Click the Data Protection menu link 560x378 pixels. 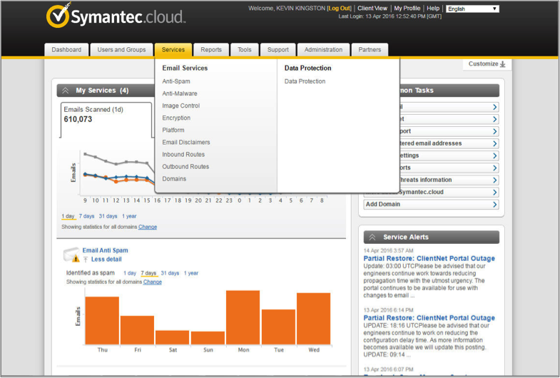(305, 81)
